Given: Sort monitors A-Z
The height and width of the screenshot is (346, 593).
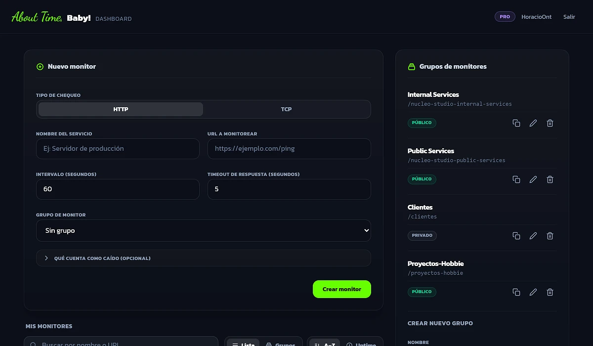Looking at the screenshot, I should pos(325,343).
